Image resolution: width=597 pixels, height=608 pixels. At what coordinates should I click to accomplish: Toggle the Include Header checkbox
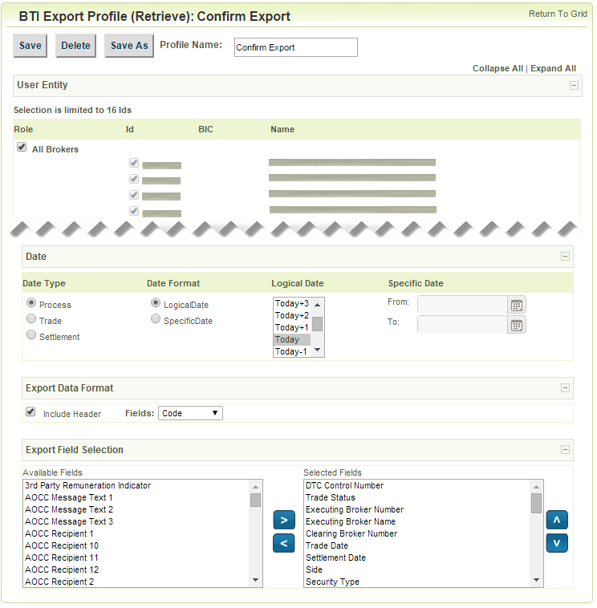pos(30,412)
